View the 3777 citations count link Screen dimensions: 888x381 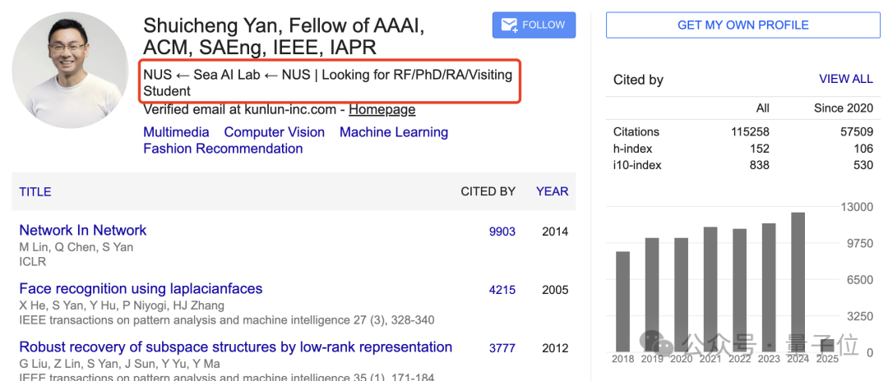pos(502,348)
